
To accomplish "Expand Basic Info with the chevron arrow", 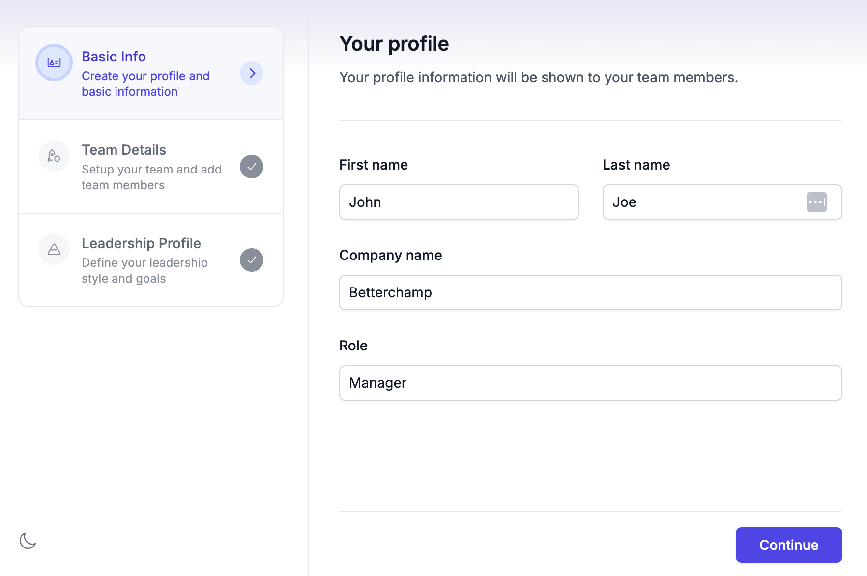I will pyautogui.click(x=252, y=73).
